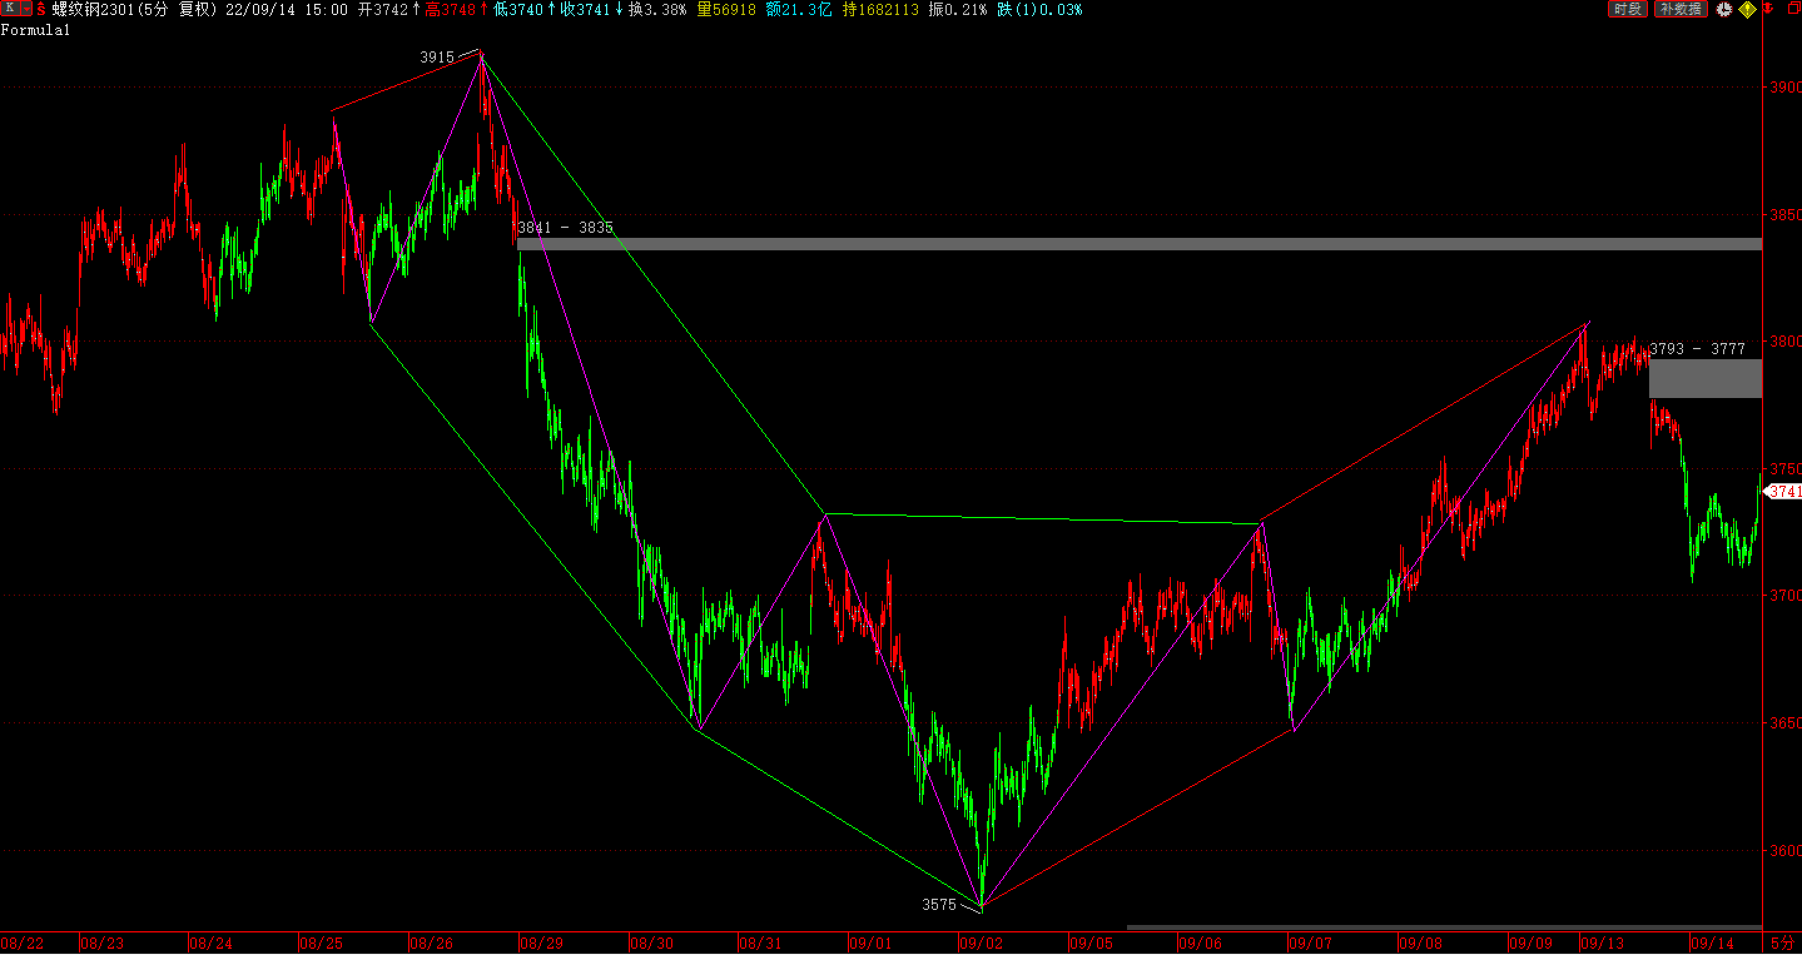Click the 09/01 date marker
This screenshot has width=1802, height=955.
tap(871, 944)
